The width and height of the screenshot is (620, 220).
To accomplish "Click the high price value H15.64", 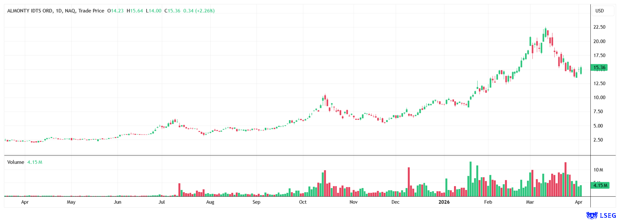I will click(x=135, y=11).
